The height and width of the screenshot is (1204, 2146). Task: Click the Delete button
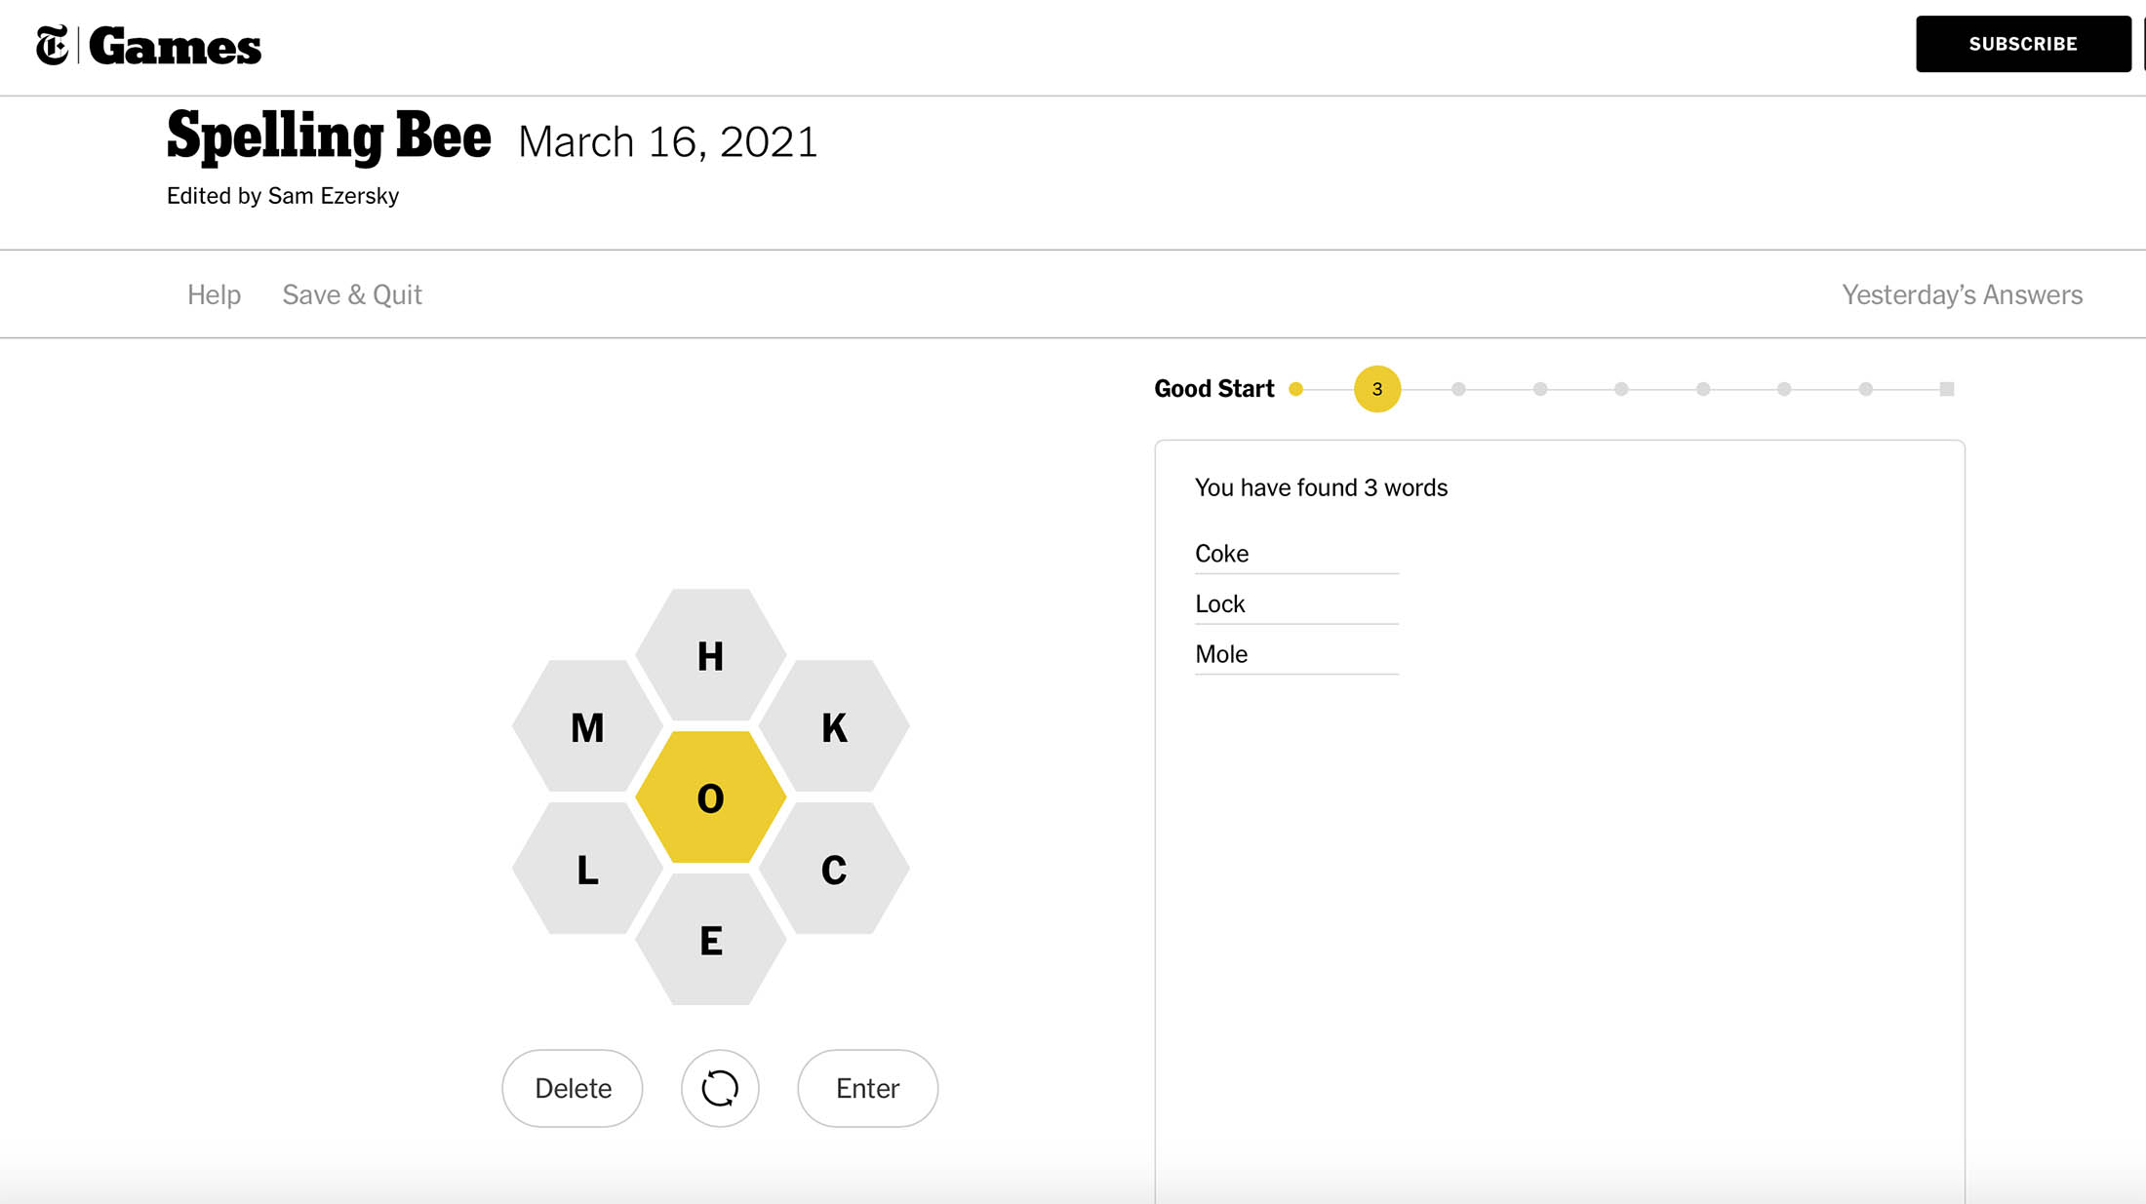572,1088
